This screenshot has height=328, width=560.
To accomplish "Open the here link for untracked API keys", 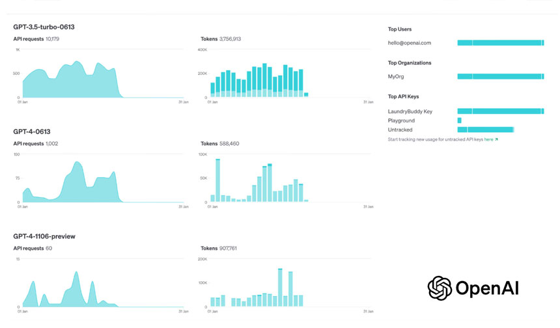I will (488, 139).
